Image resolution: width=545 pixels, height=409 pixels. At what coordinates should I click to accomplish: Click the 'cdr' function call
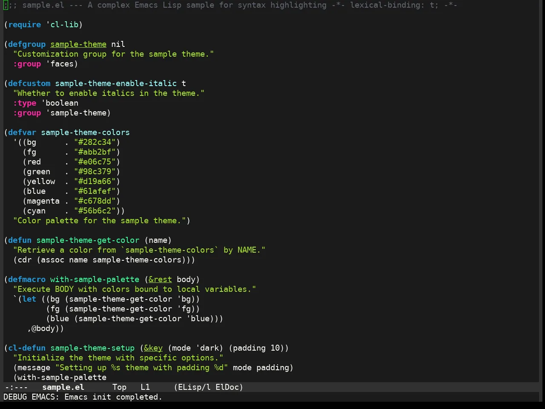coord(25,260)
